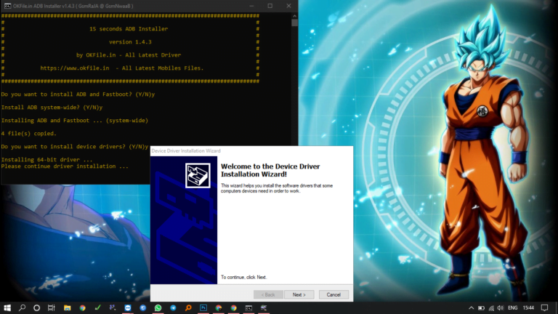Click ENG language indicator
558x314 pixels.
coord(513,307)
